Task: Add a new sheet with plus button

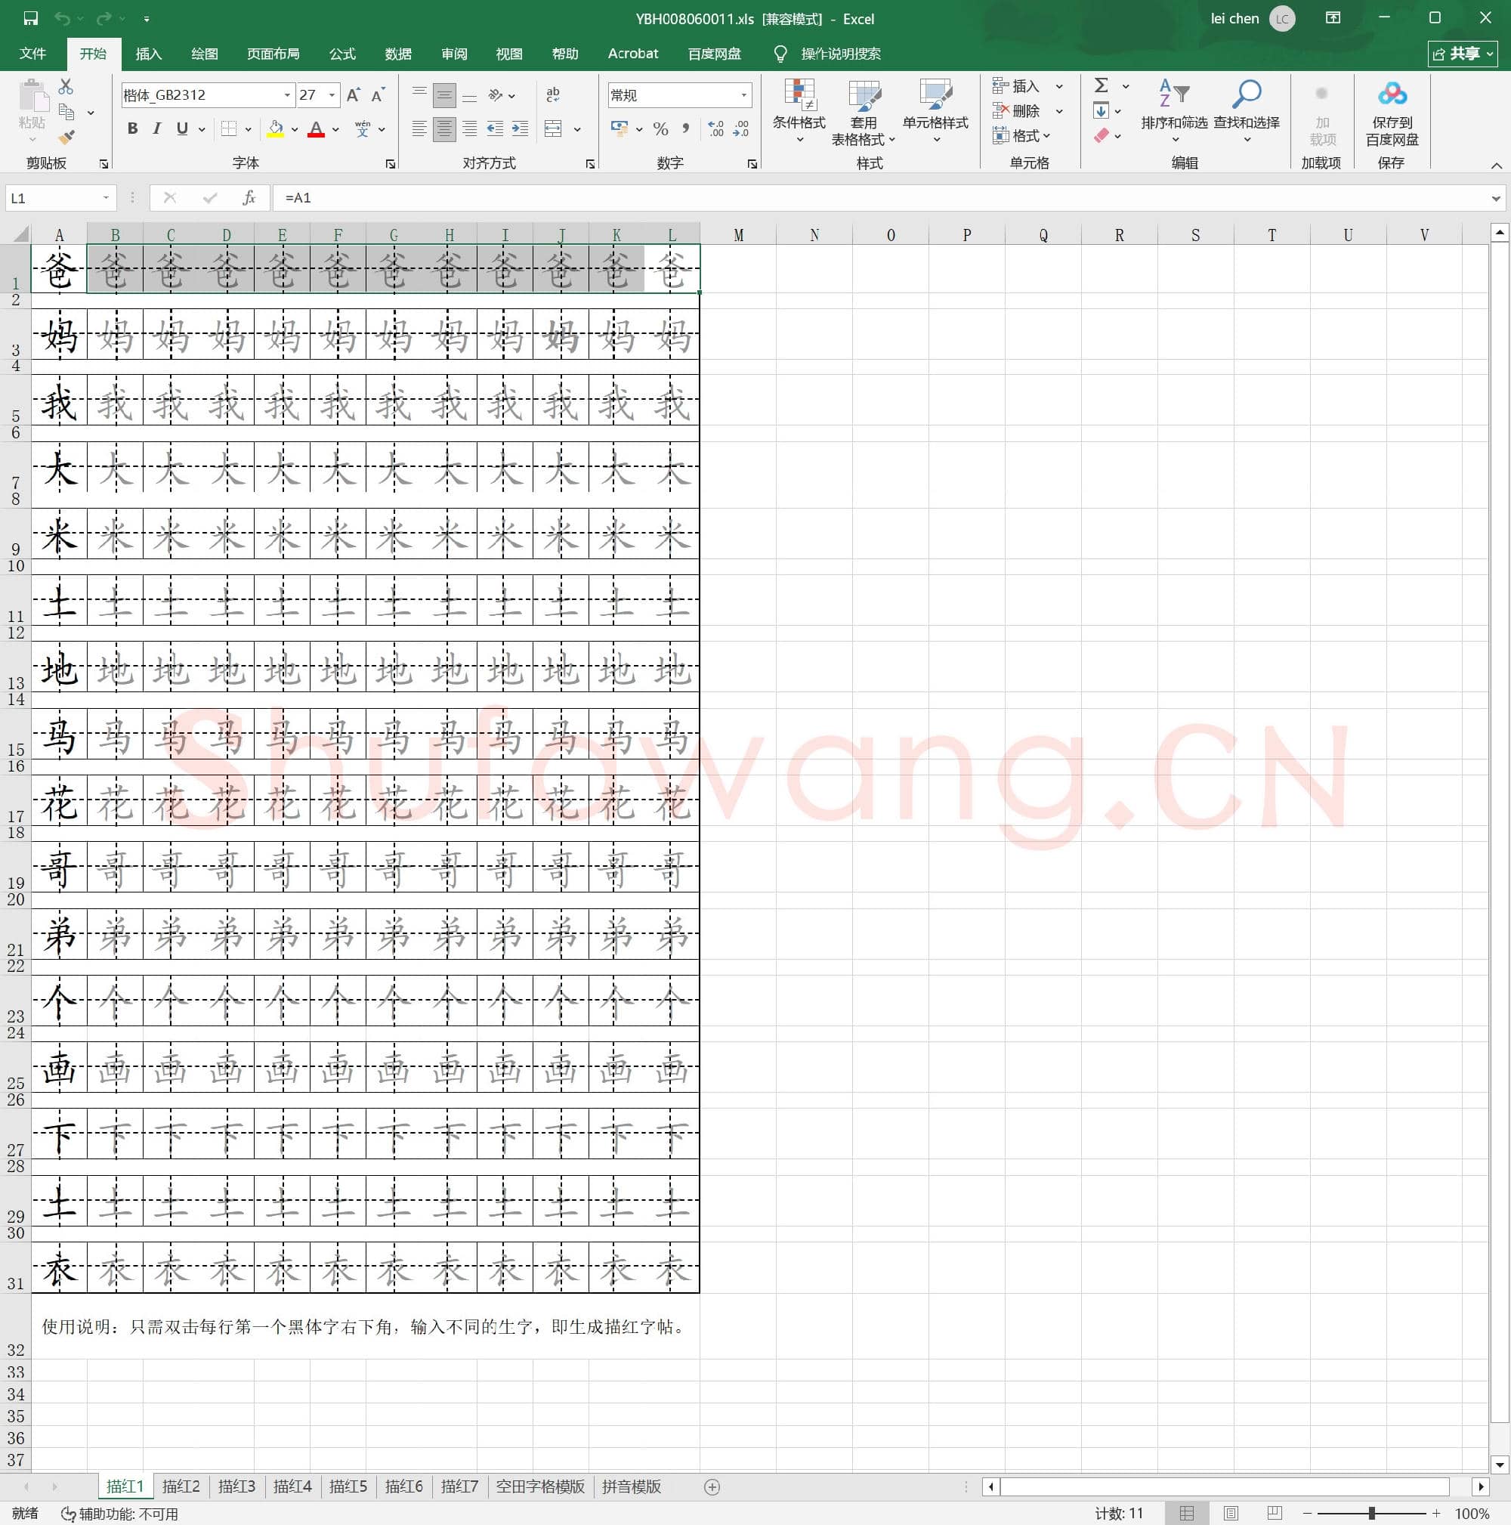Action: tap(712, 1486)
